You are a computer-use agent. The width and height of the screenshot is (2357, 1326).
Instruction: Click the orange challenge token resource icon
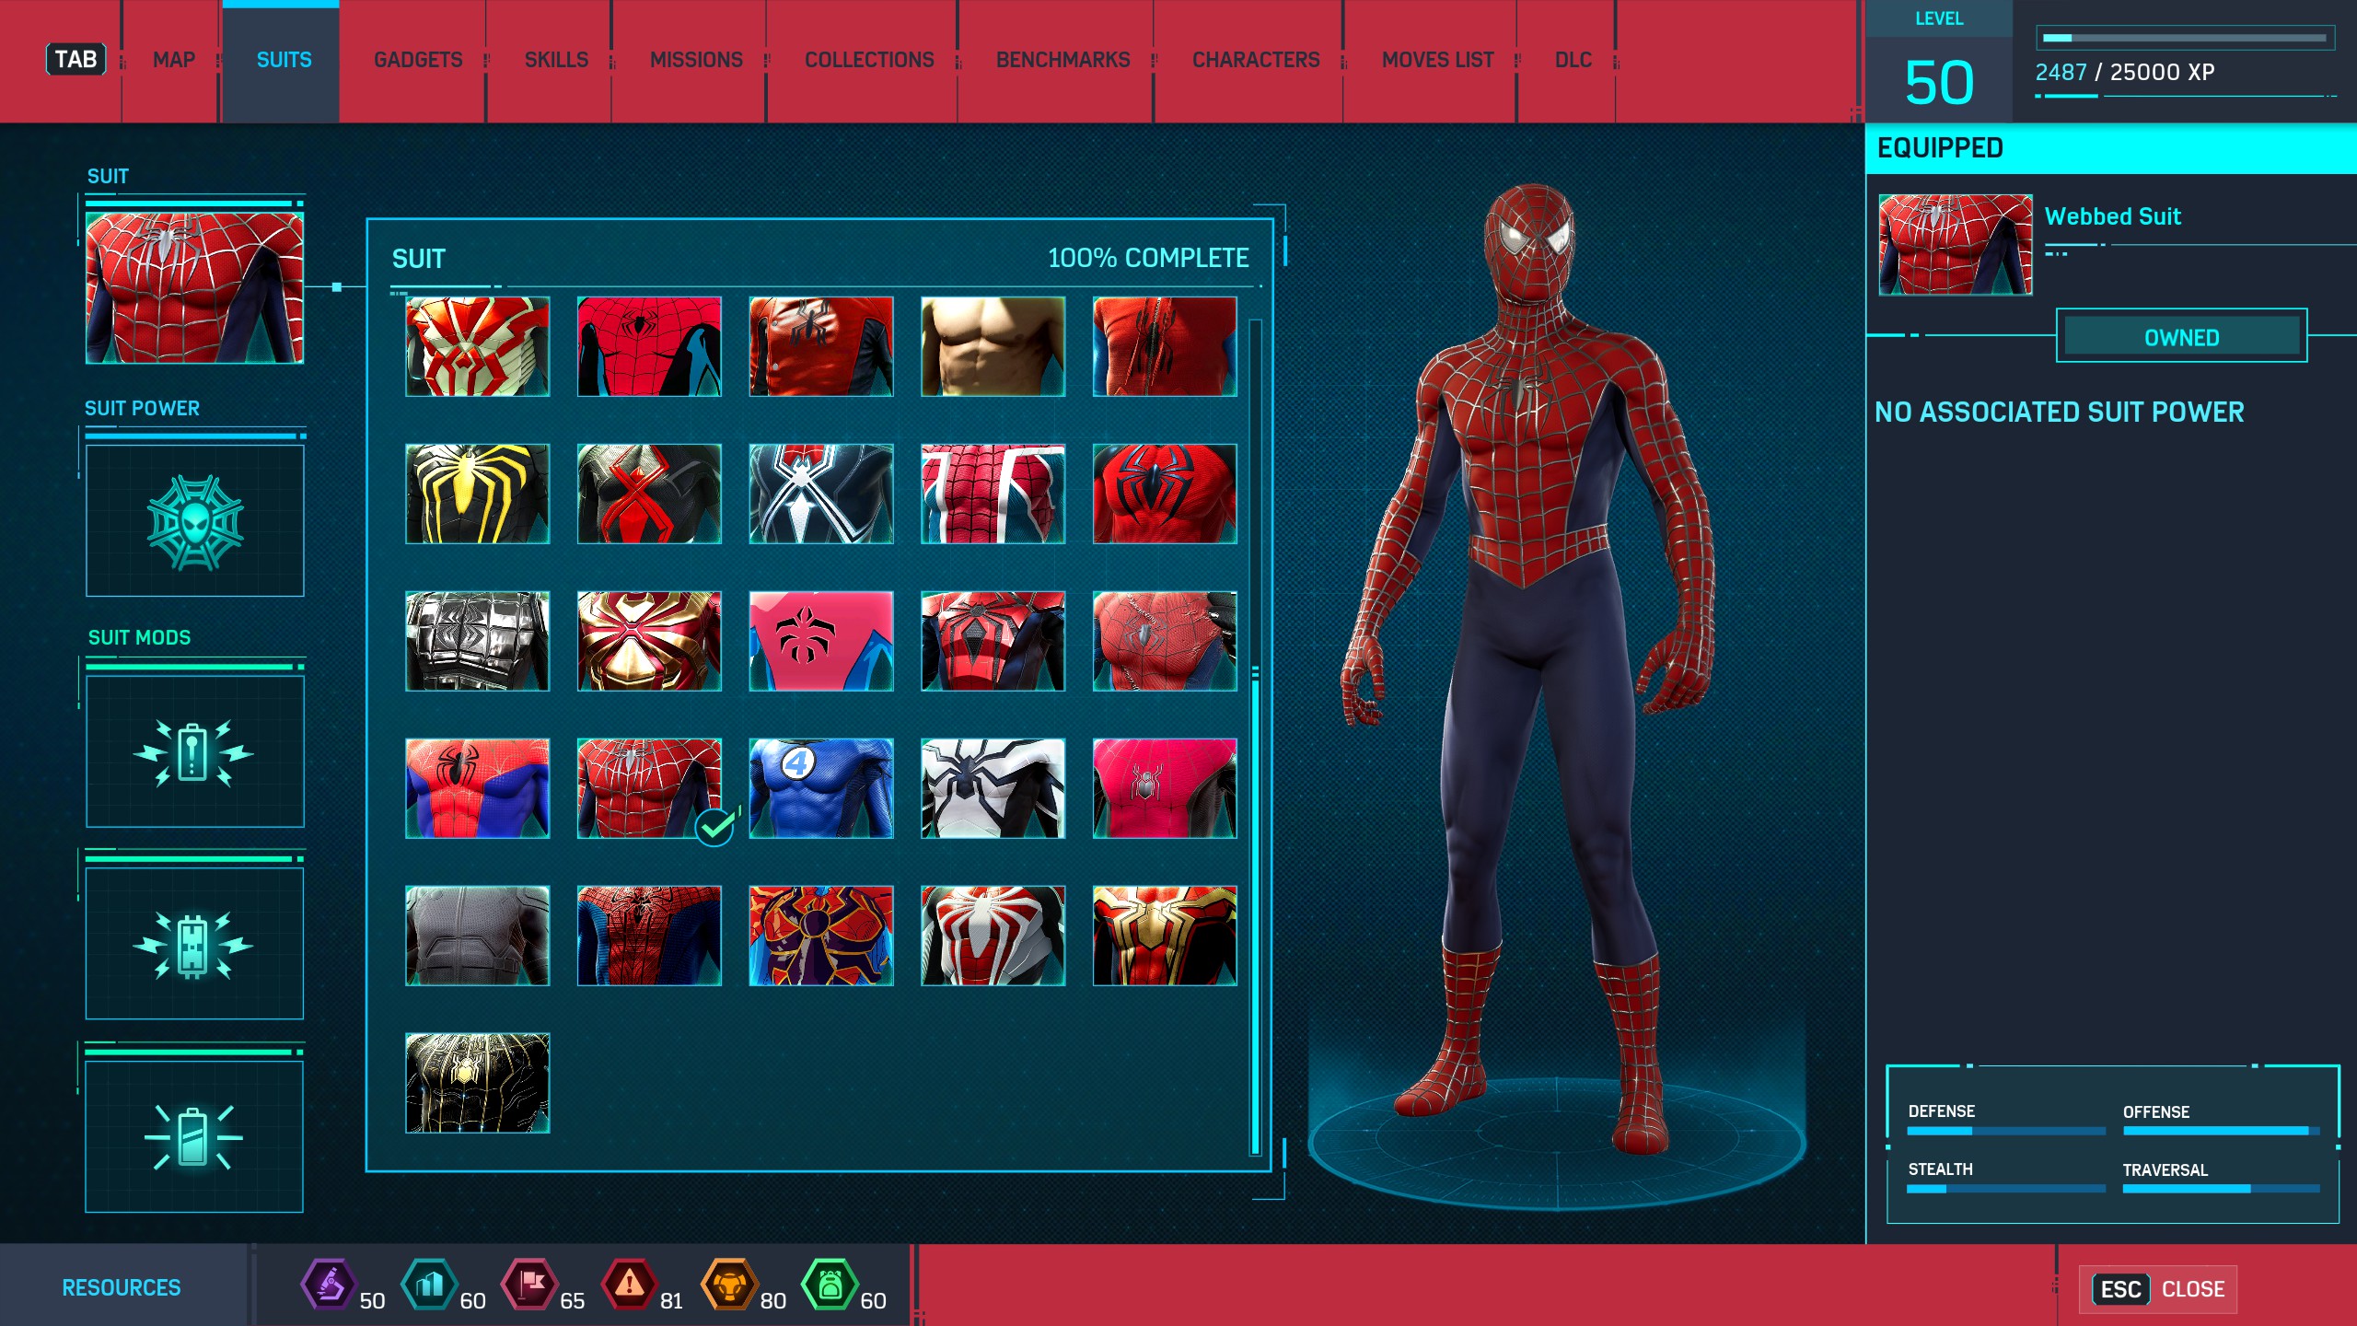728,1285
